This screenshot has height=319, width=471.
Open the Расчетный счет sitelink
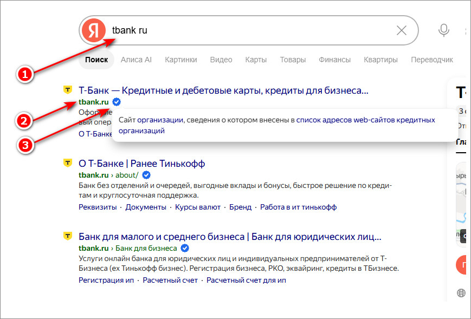[x=170, y=281]
